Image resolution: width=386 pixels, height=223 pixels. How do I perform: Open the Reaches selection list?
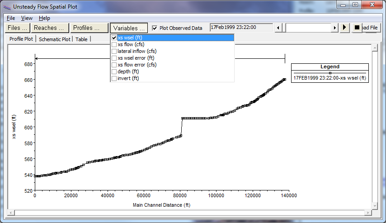click(50, 28)
